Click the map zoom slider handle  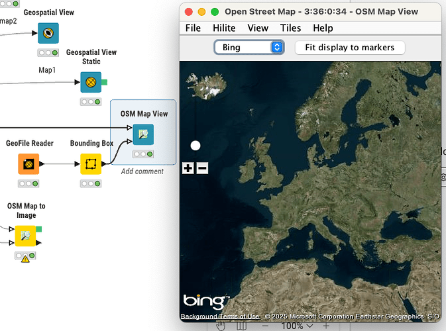195,146
